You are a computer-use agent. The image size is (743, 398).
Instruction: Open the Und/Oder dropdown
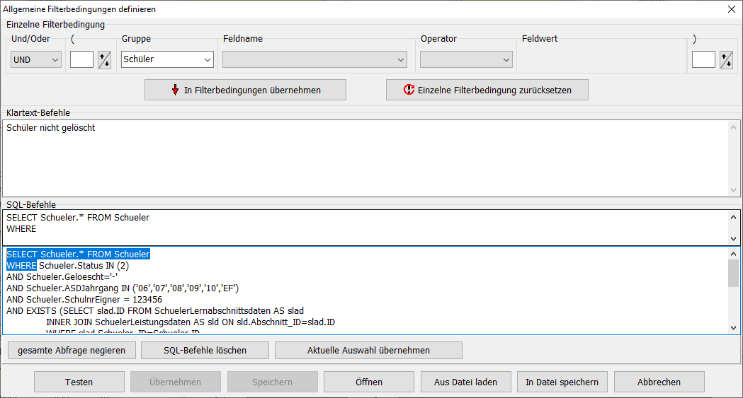point(36,60)
